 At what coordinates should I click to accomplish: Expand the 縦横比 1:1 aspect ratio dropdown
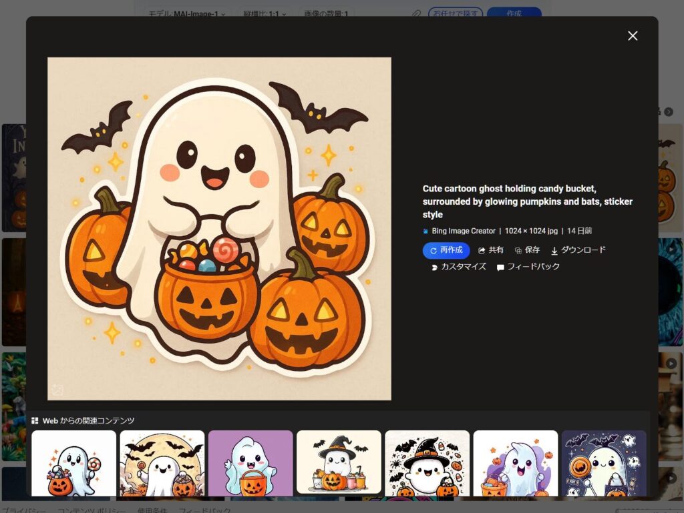(265, 13)
